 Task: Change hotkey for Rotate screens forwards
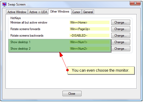pyautogui.click(x=121, y=29)
